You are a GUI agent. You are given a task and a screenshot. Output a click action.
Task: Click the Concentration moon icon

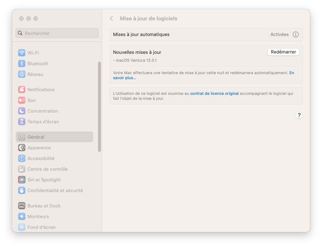(x=22, y=111)
